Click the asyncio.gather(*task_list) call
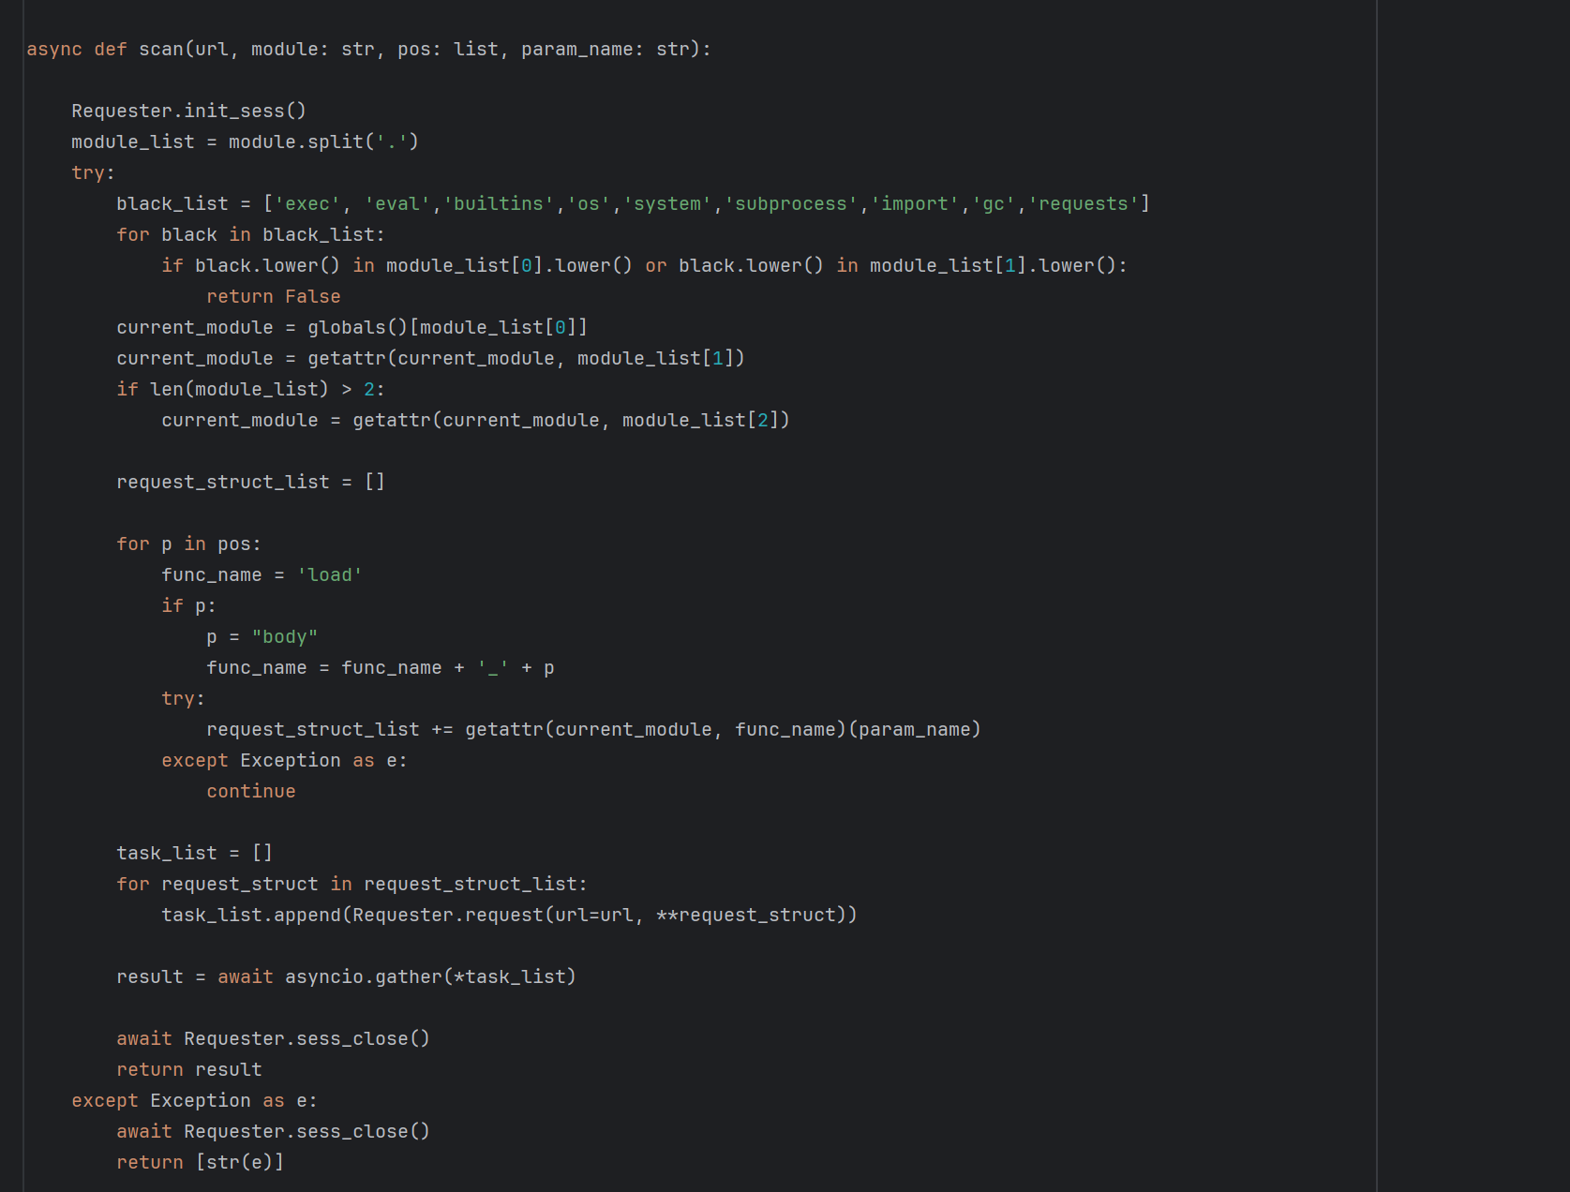This screenshot has height=1192, width=1570. pyautogui.click(x=430, y=976)
